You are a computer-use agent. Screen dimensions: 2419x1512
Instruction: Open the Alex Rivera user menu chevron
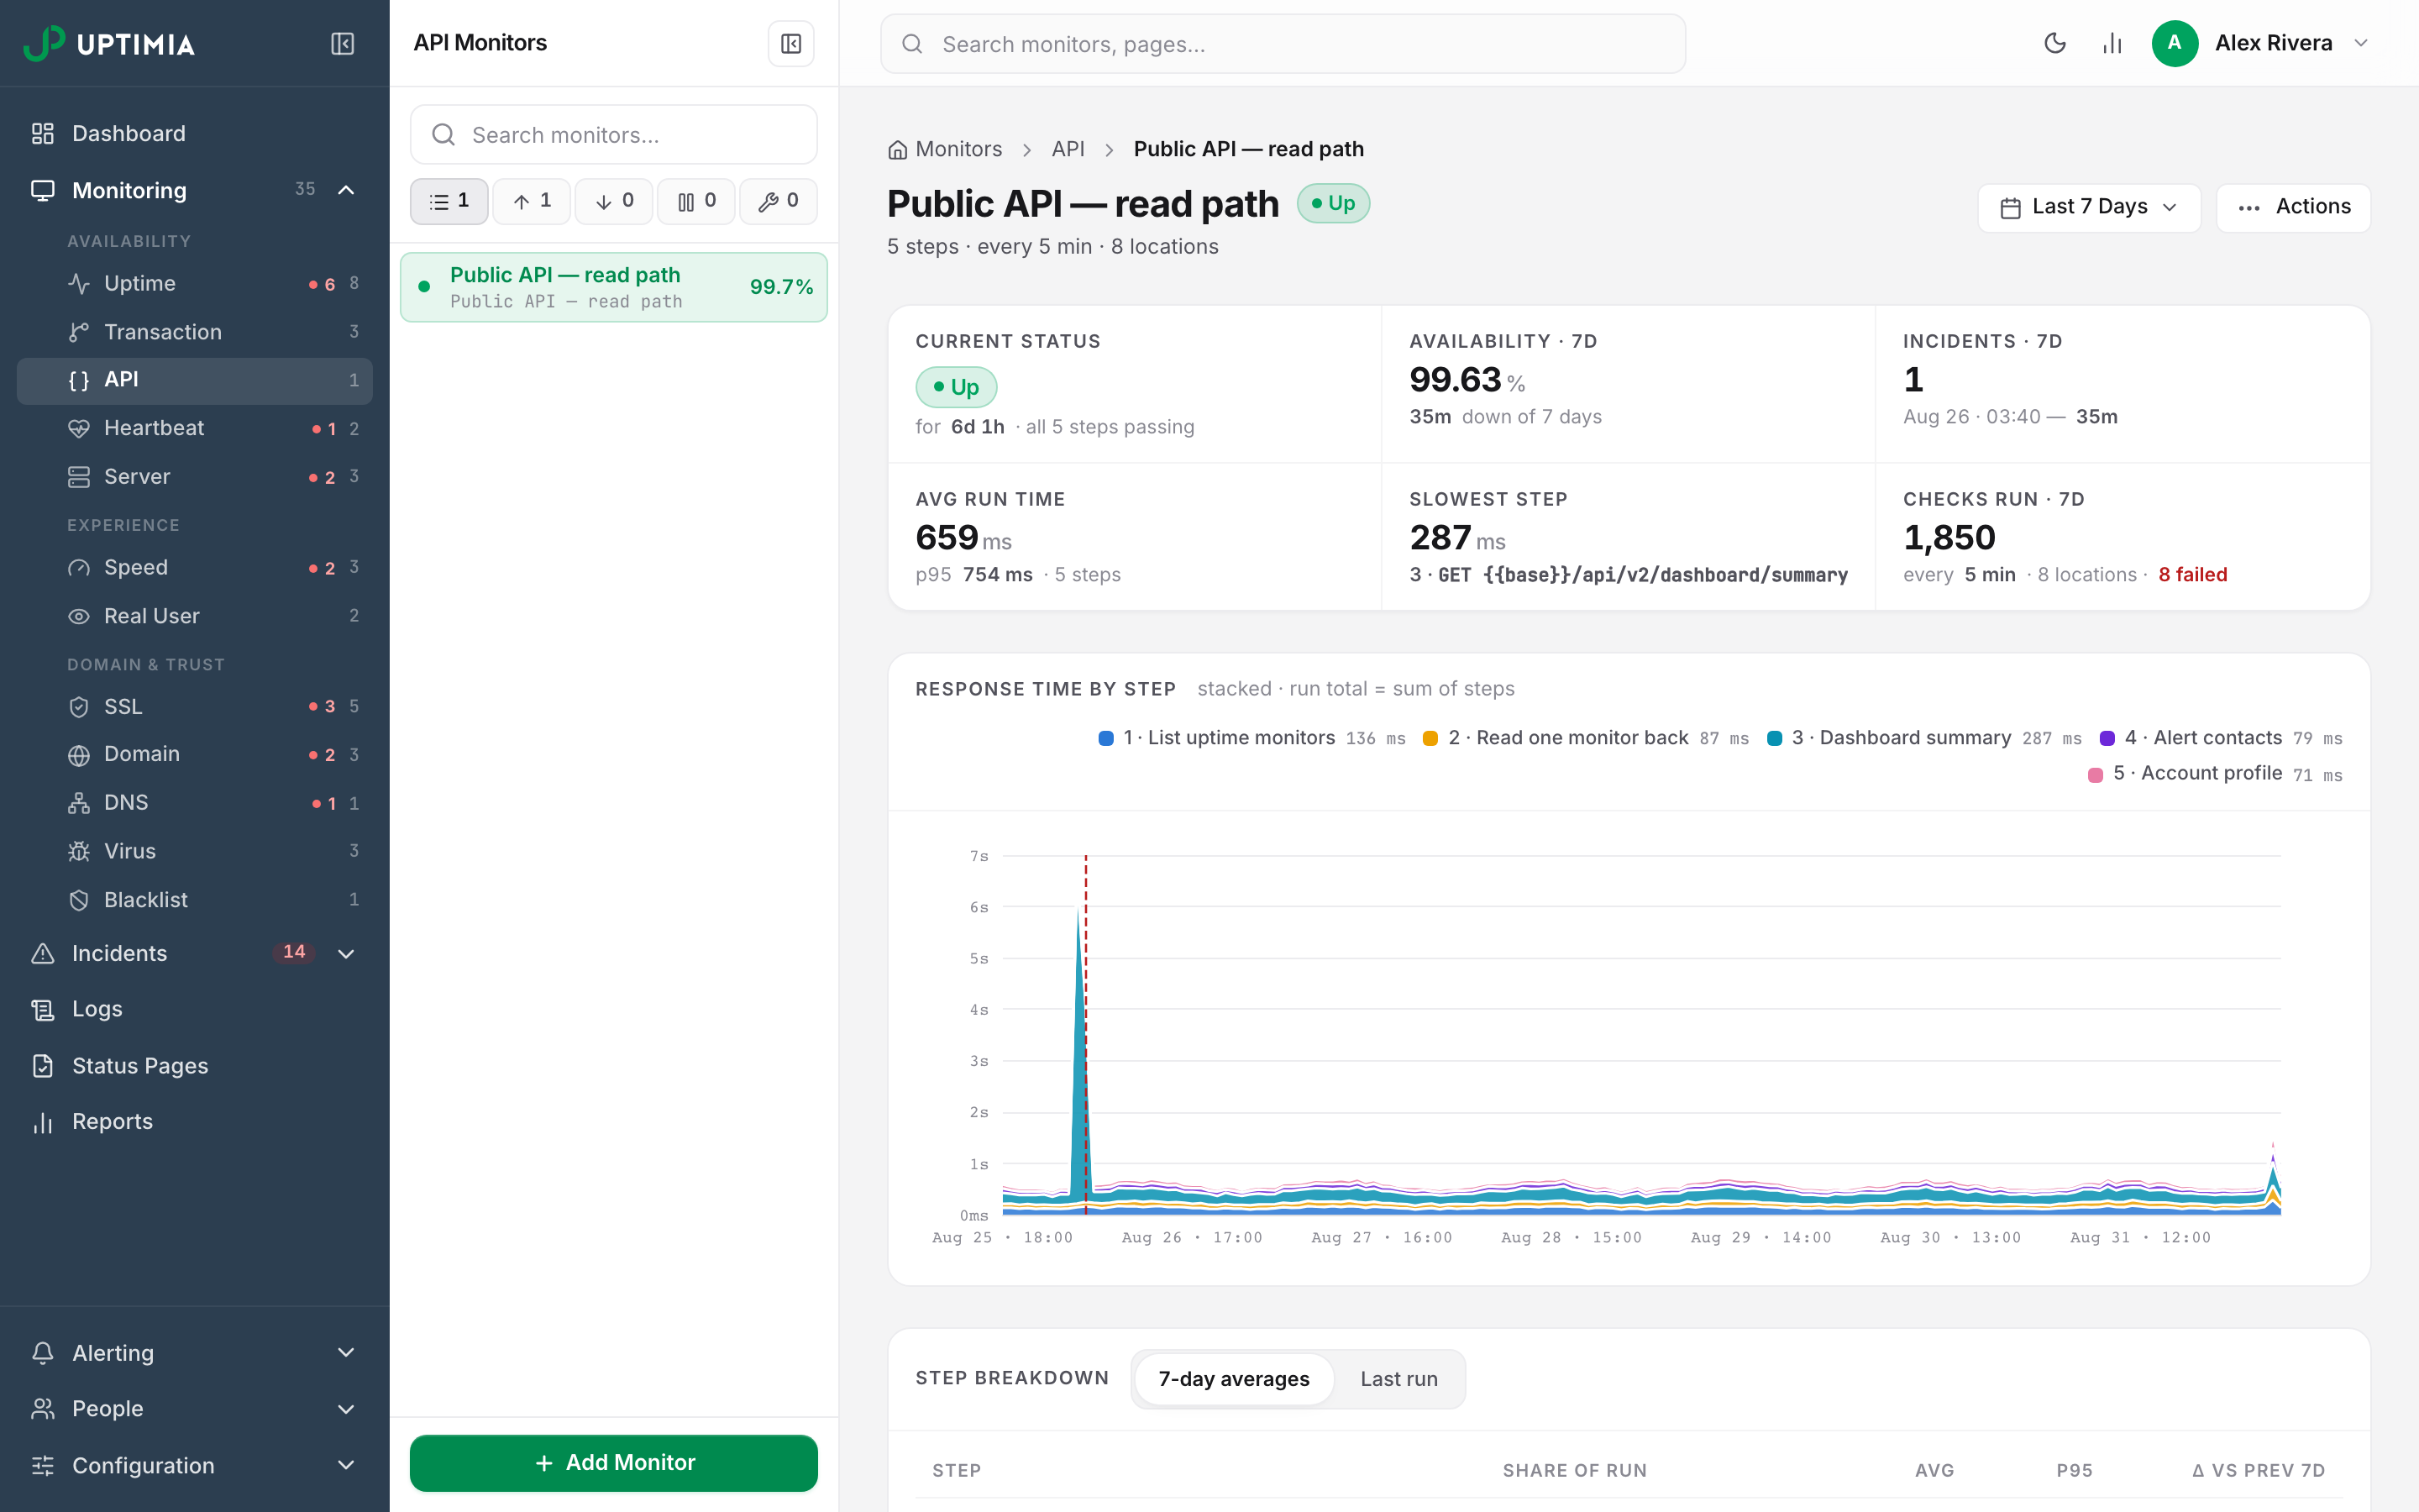[2361, 43]
